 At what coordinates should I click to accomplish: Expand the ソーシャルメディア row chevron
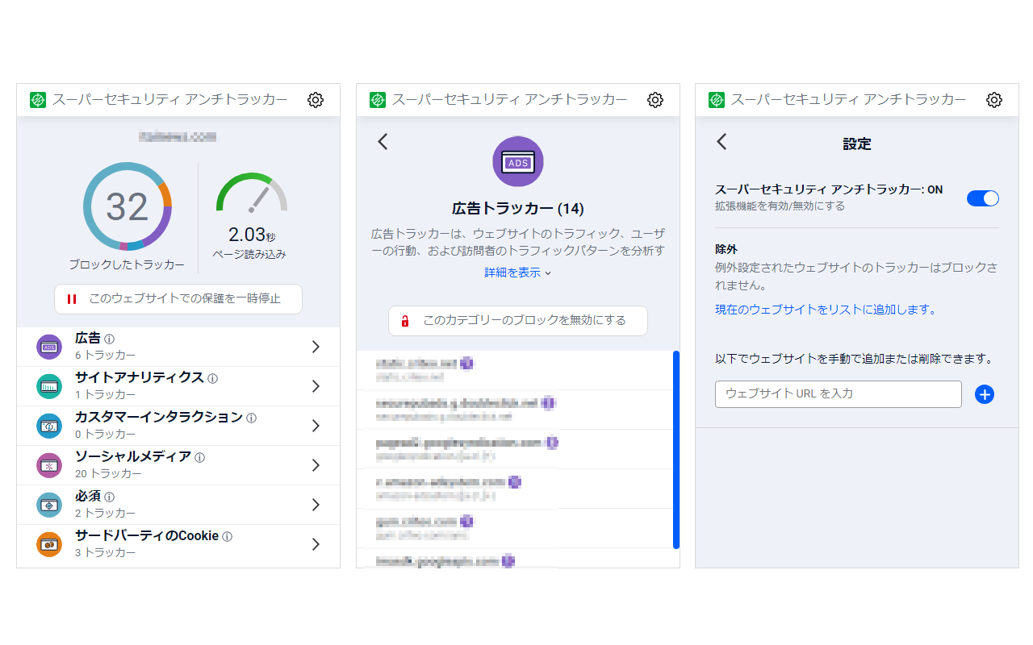316,465
